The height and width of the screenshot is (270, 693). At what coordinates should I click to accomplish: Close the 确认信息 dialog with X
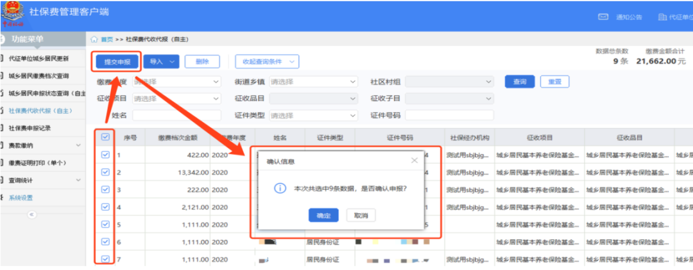414,161
